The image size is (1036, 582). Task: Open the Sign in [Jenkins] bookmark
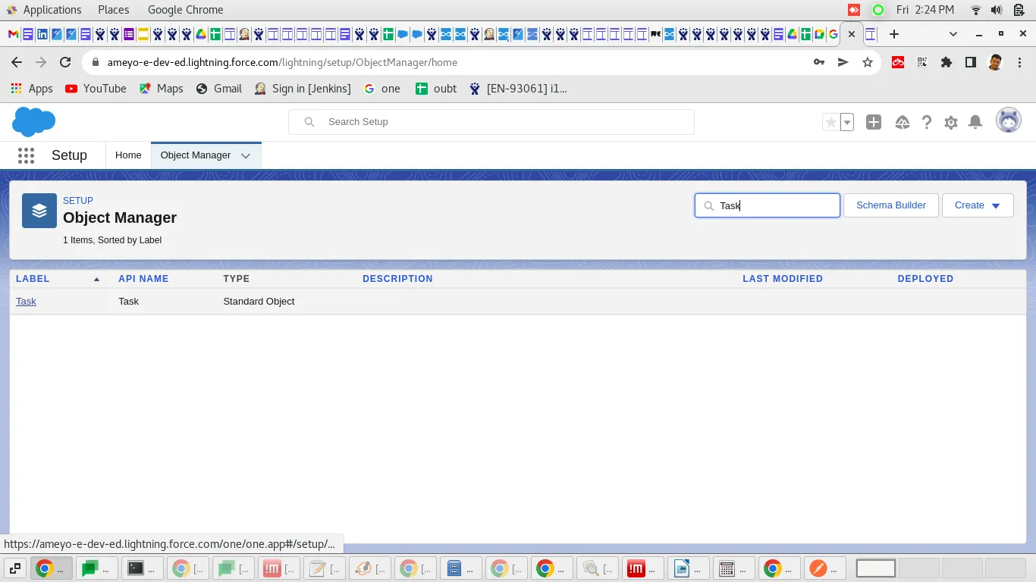point(302,89)
